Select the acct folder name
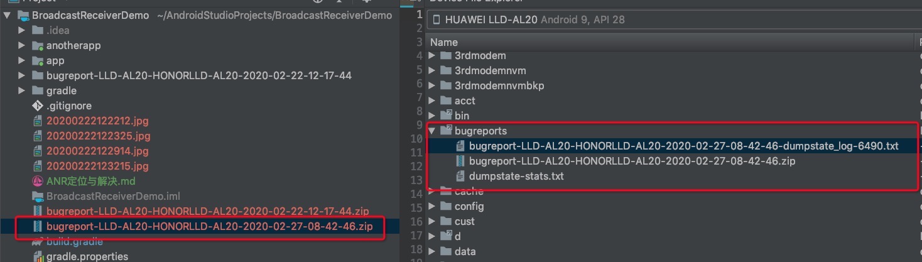 (x=465, y=101)
